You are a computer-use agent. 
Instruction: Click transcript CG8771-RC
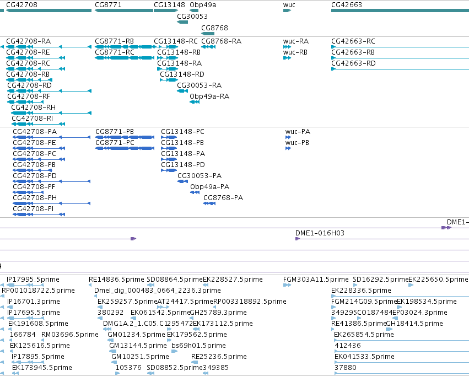pos(115,52)
